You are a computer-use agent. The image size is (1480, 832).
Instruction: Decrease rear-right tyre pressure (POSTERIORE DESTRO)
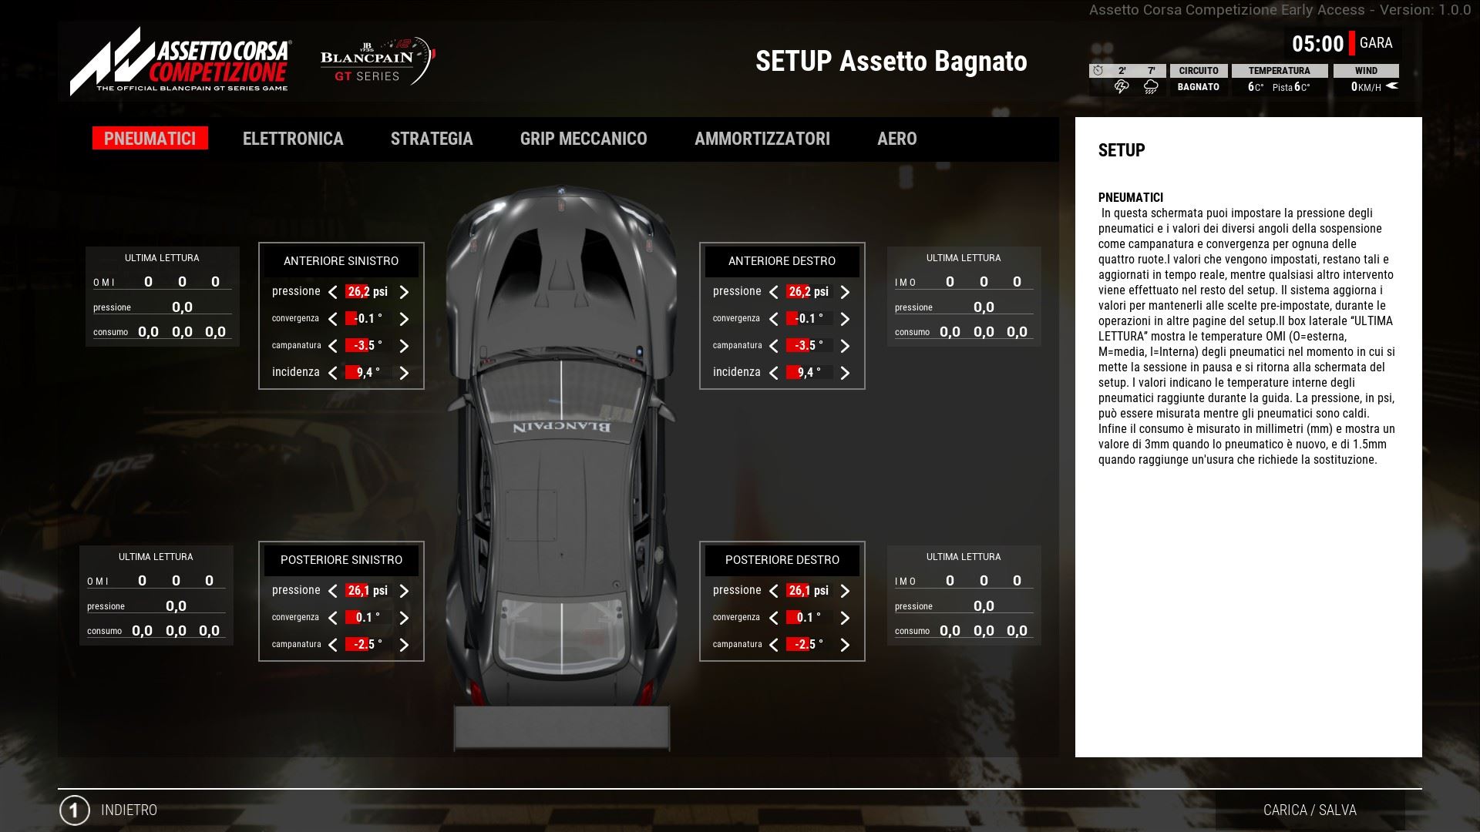(774, 591)
